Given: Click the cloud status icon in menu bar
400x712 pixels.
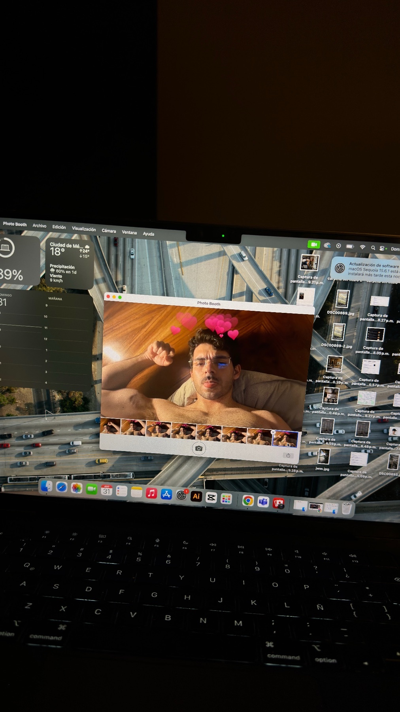Looking at the screenshot, I should click(327, 245).
